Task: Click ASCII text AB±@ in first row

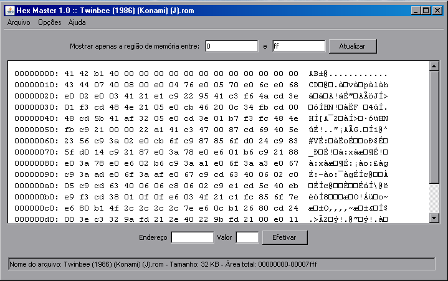Action: click(x=318, y=74)
